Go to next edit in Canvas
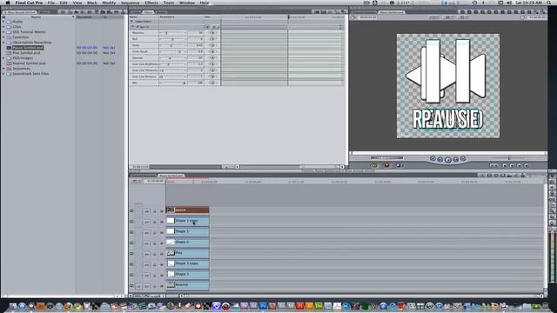This screenshot has height=313, width=557. (x=463, y=158)
